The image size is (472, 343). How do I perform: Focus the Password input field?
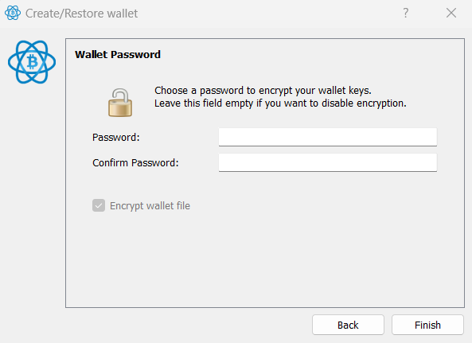coord(328,137)
